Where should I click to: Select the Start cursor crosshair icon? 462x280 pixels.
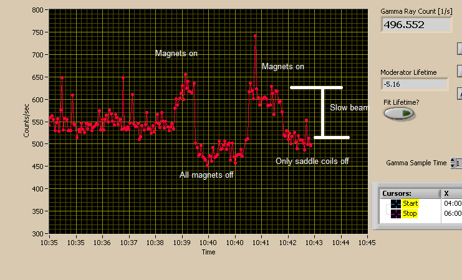click(396, 204)
